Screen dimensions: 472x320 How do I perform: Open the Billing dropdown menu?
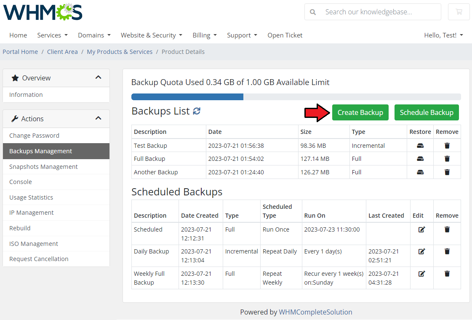[x=205, y=35]
